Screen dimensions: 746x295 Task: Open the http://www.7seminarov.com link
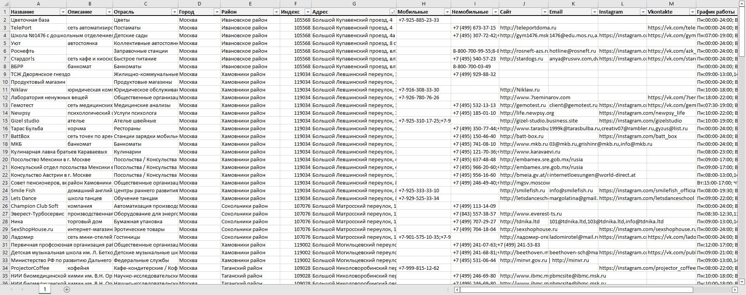click(x=535, y=97)
